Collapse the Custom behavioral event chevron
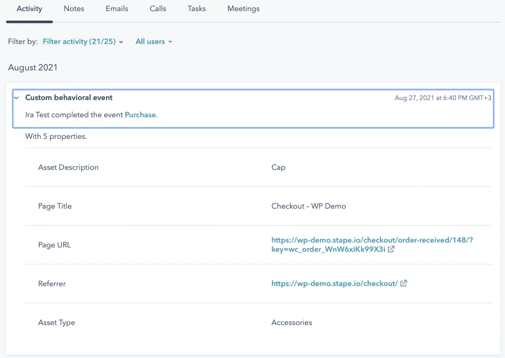Image resolution: width=505 pixels, height=358 pixels. 17,98
